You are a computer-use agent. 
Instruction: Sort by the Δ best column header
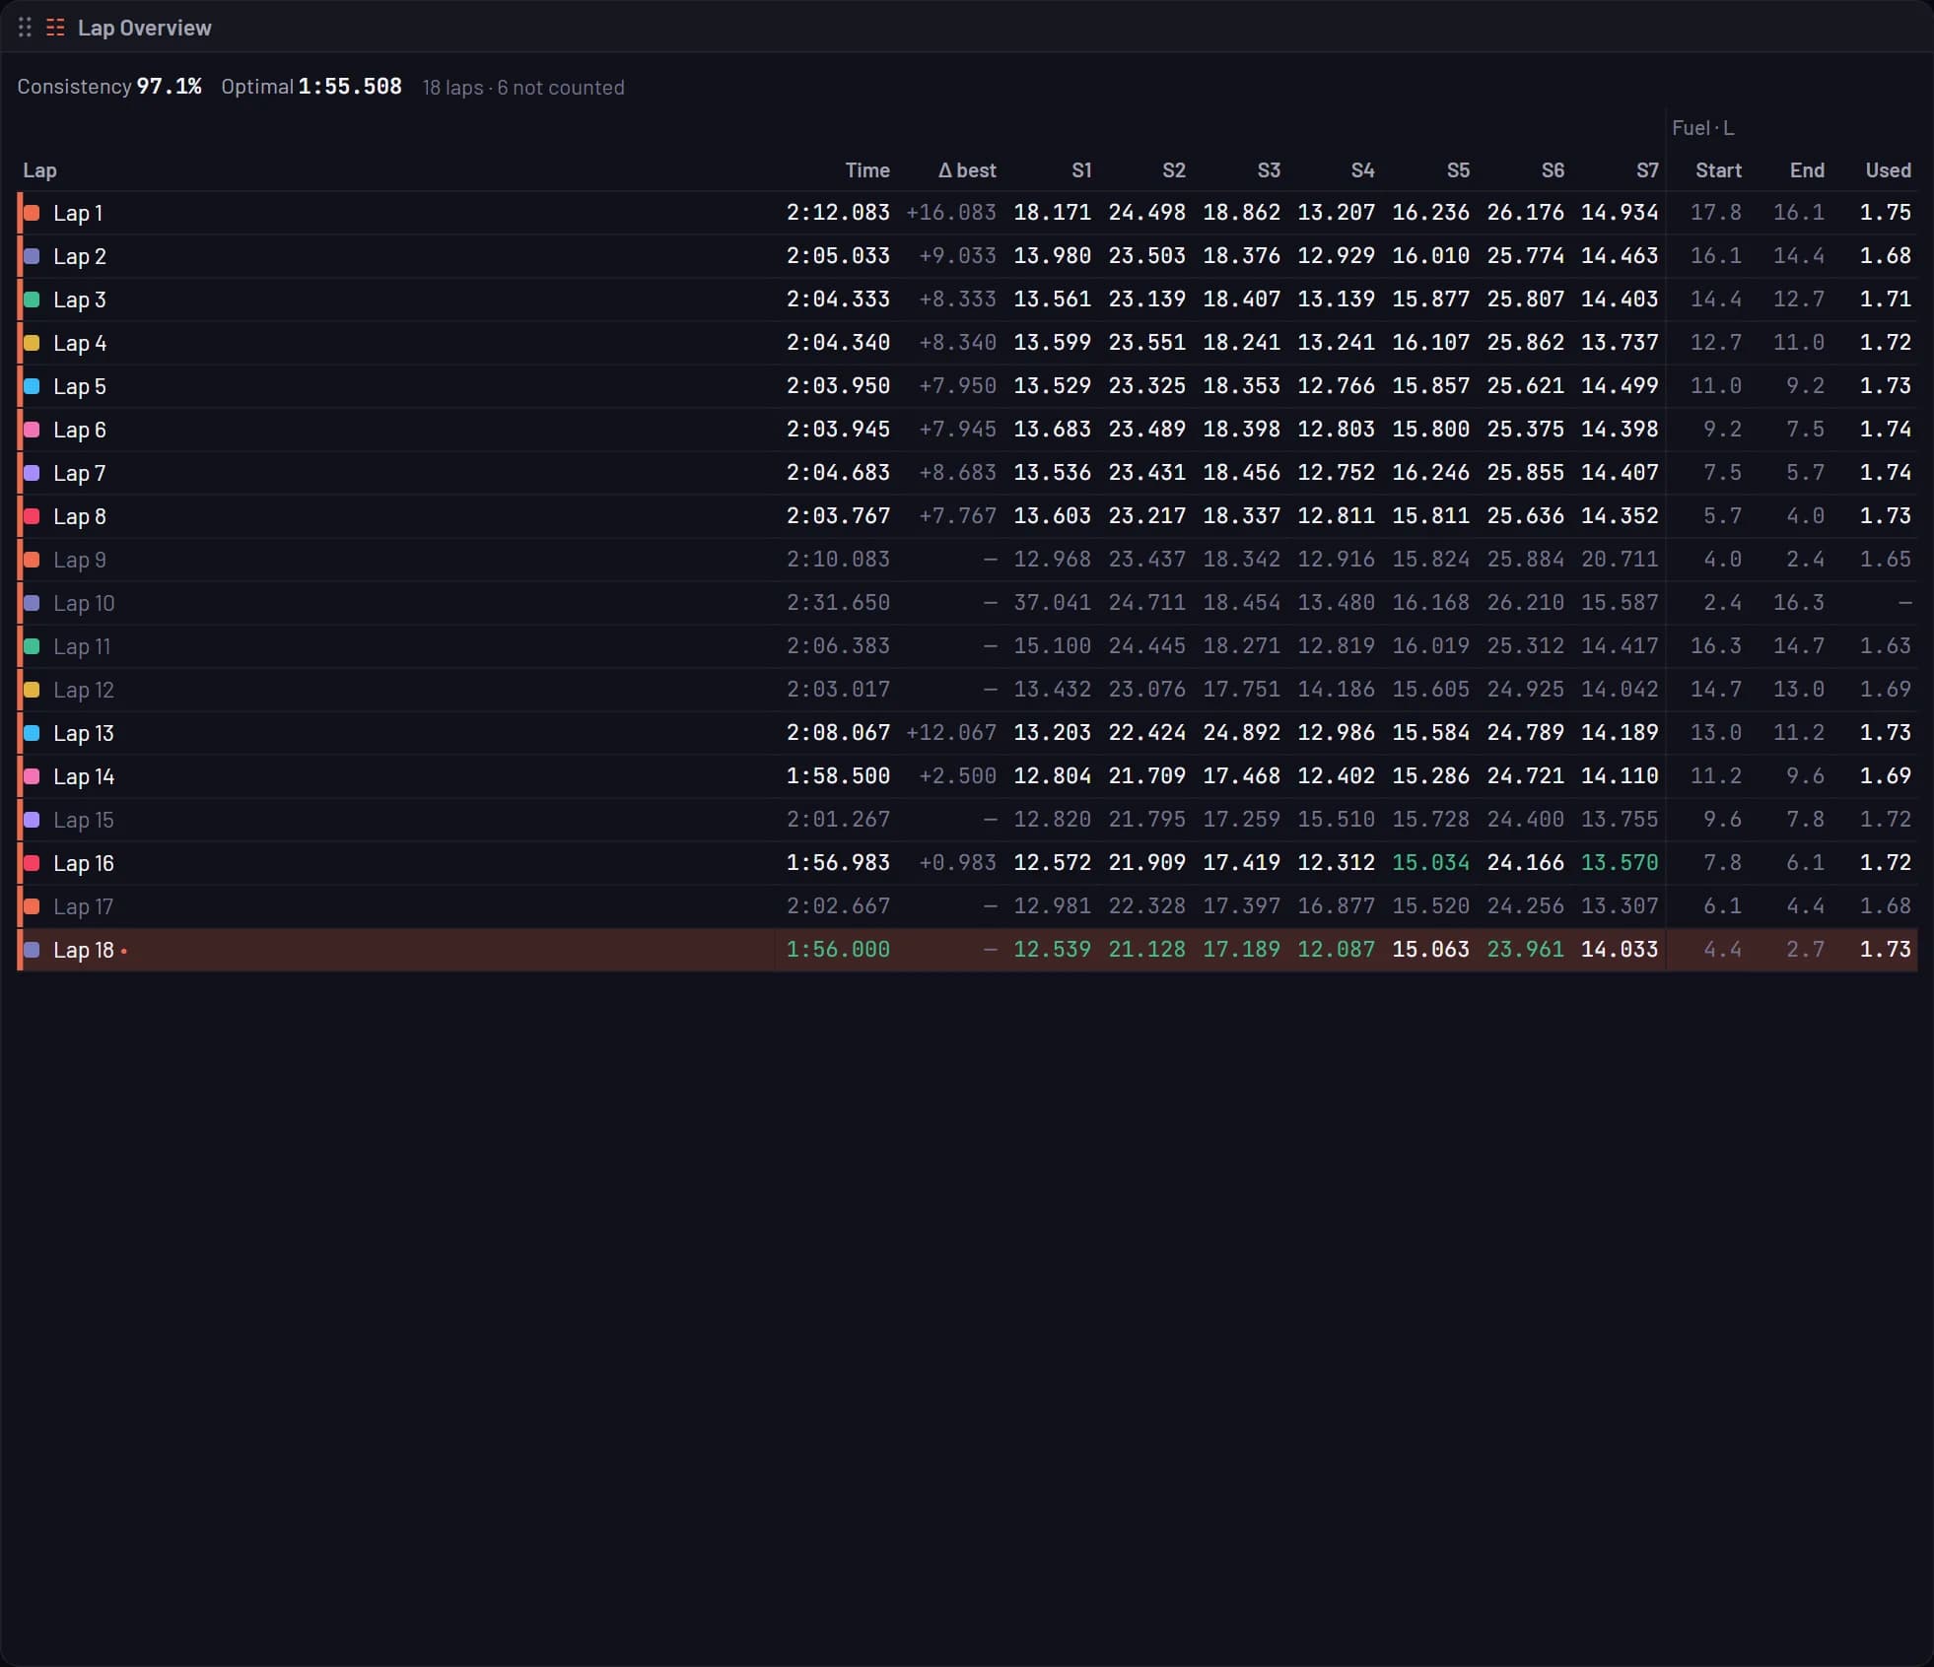click(x=967, y=170)
